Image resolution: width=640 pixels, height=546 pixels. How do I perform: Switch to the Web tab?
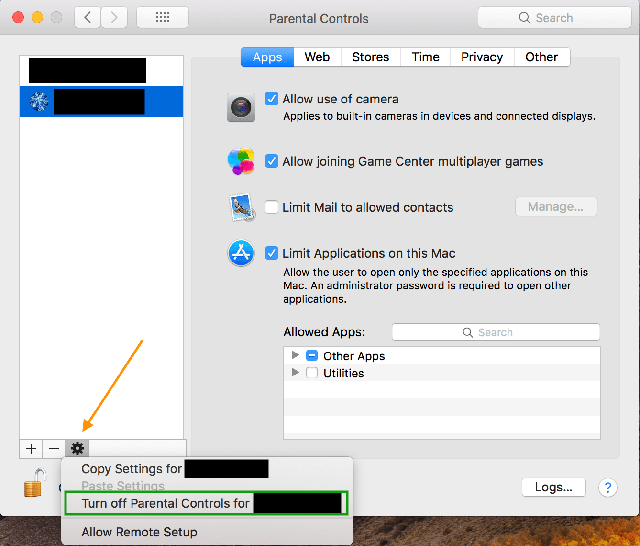click(317, 57)
